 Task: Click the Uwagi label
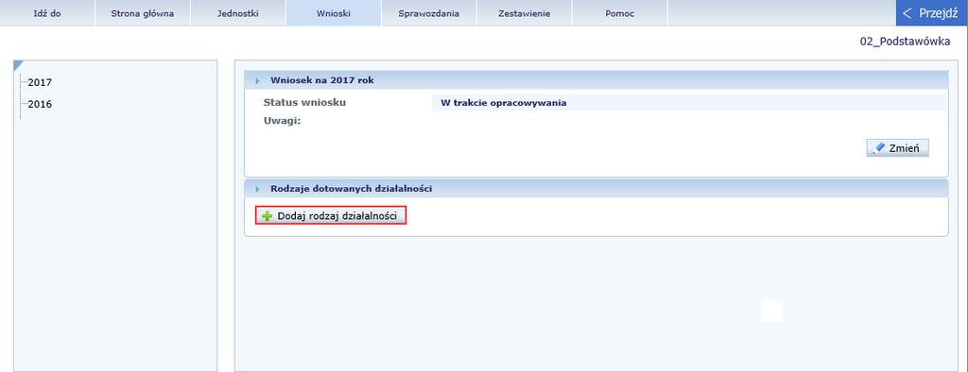pos(282,120)
